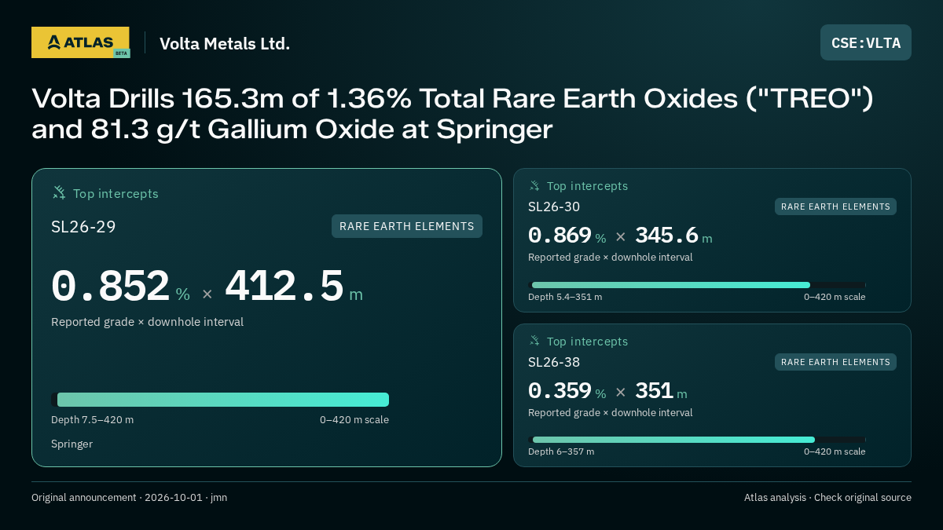Click the 'Depth 6–357 m' label
Image resolution: width=943 pixels, height=530 pixels.
point(561,451)
